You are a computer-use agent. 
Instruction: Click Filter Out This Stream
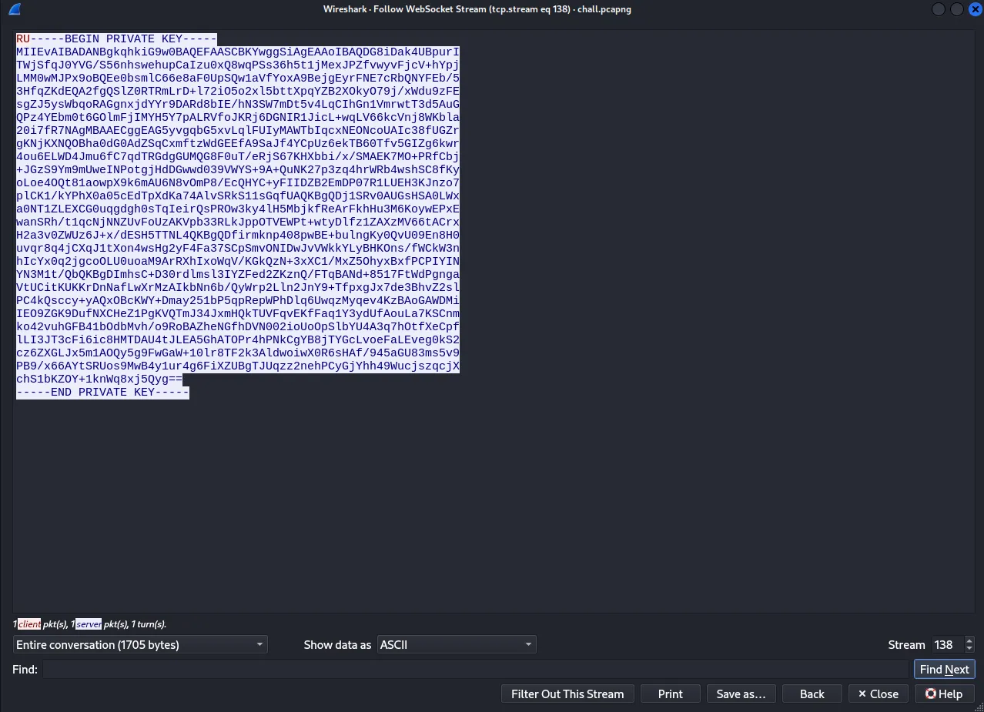tap(567, 694)
